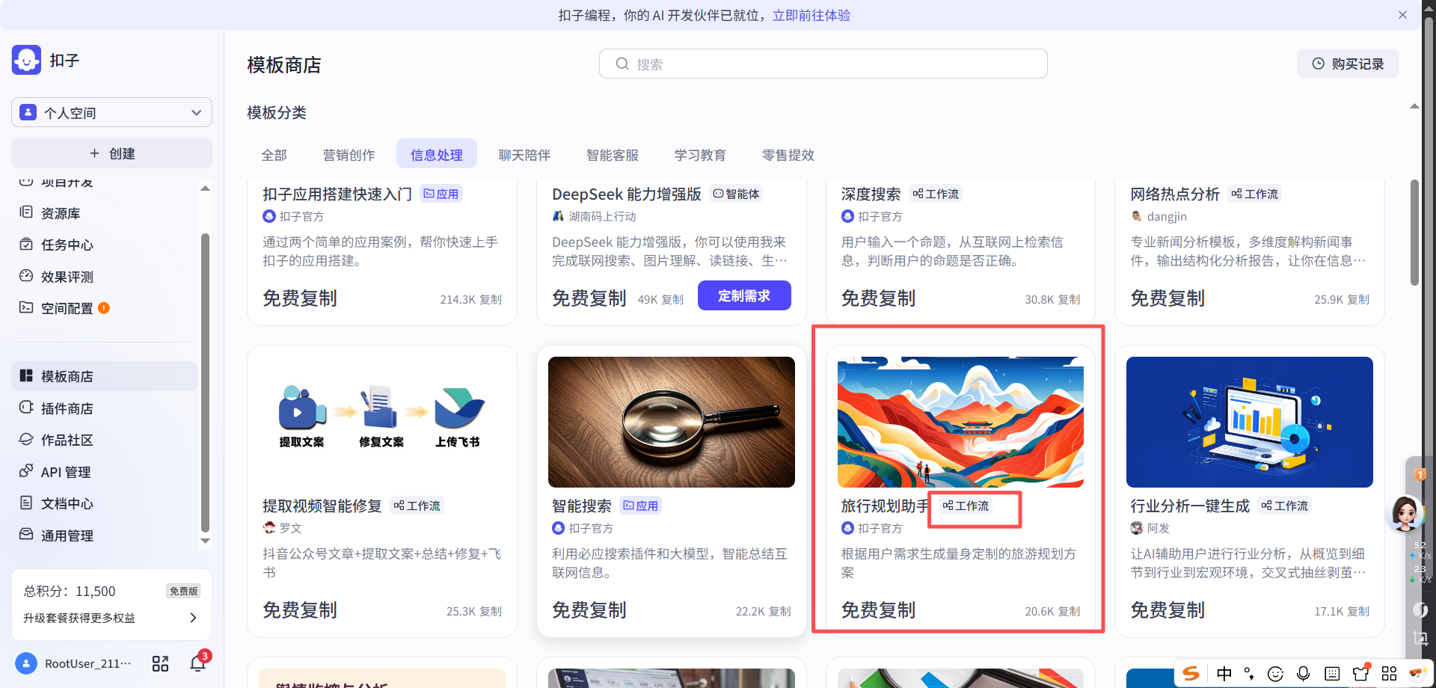This screenshot has height=688, width=1436.
Task: Expand the 个人空间 workspace dropdown
Action: click(112, 112)
